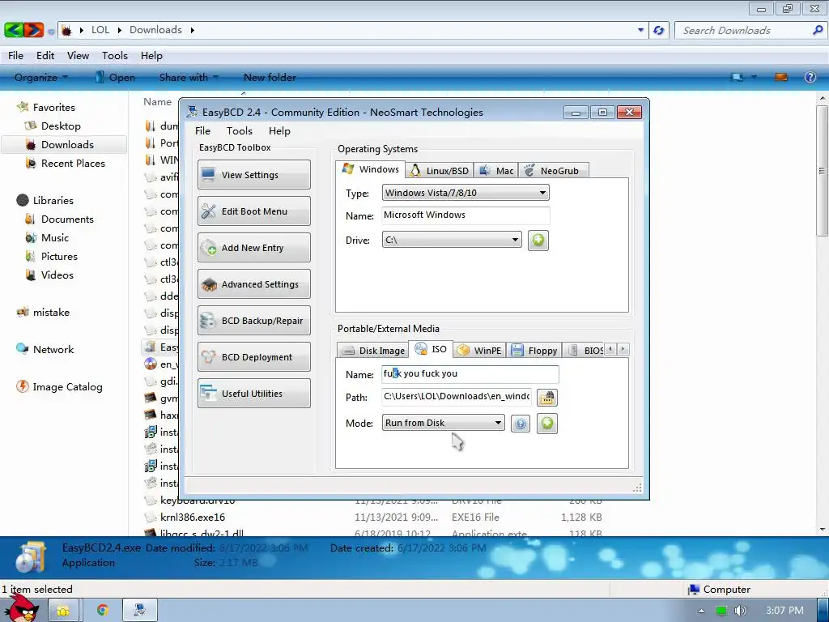Click the help icon next to Mode

(x=521, y=423)
